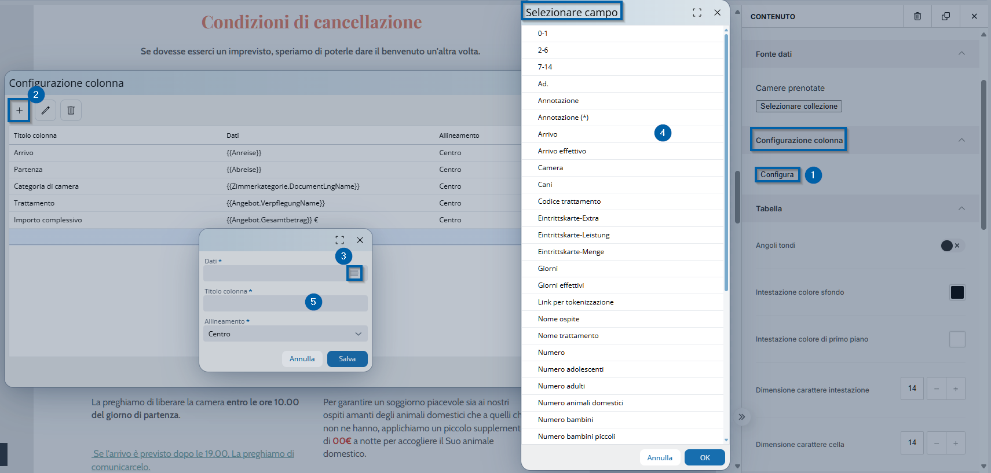The height and width of the screenshot is (473, 991).
Task: Delete content via trash icon in CONTENUTO header
Action: pyautogui.click(x=917, y=16)
